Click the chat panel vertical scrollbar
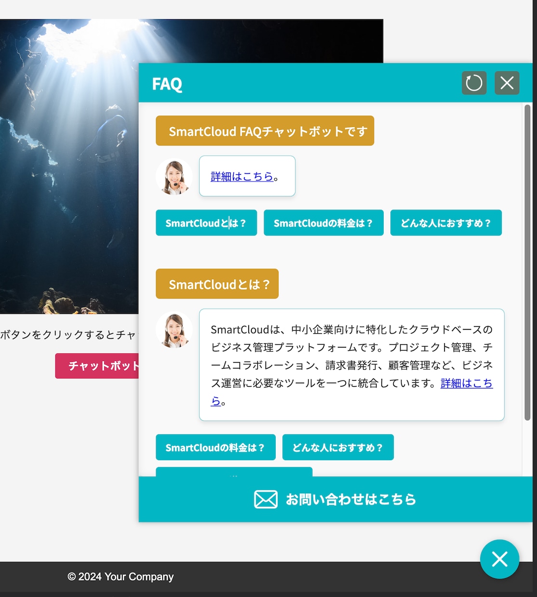 pos(527,262)
